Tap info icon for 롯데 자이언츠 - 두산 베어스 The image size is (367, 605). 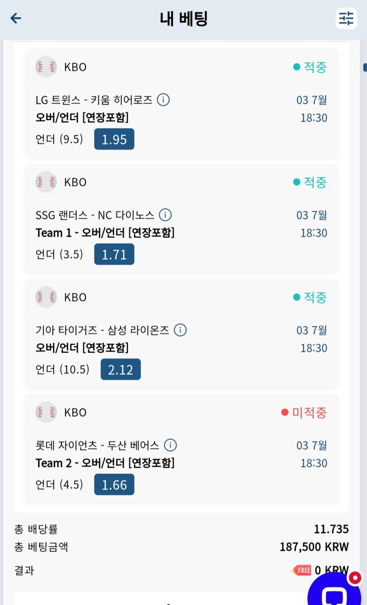[x=170, y=445]
